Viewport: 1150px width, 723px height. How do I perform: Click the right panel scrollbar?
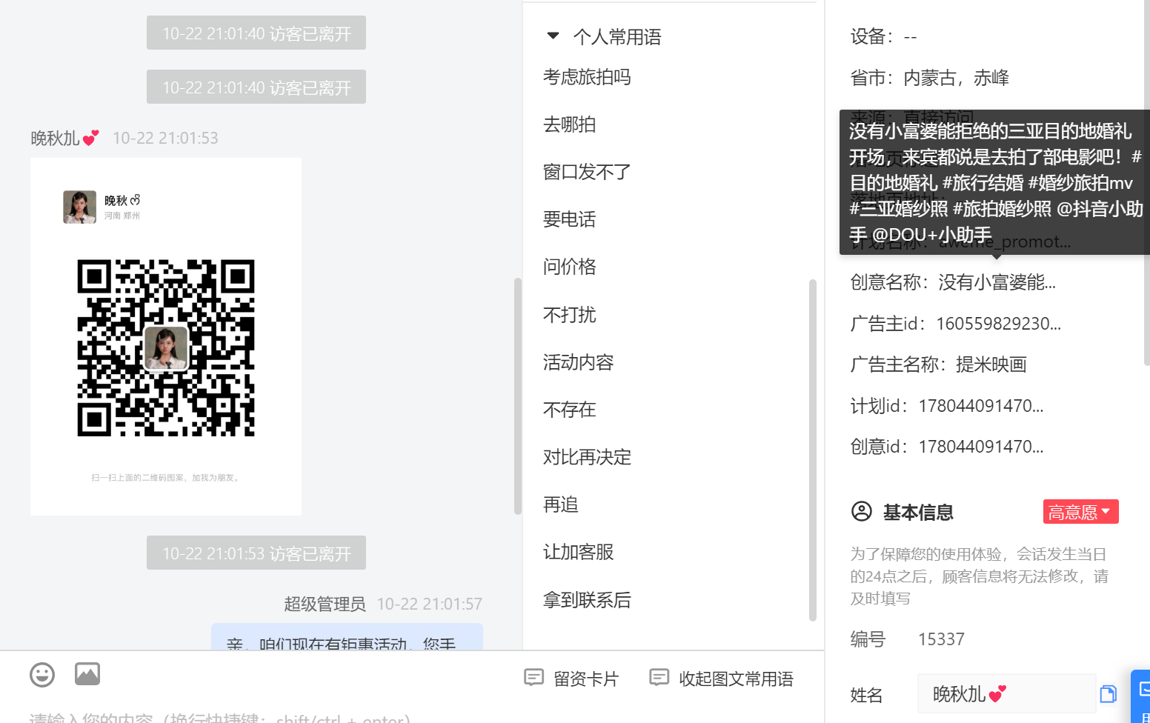coord(1146,181)
